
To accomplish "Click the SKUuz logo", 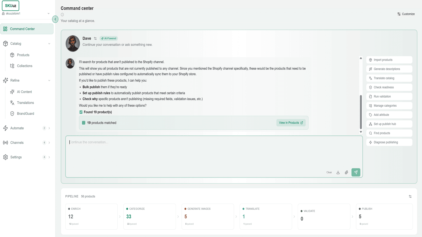I will pyautogui.click(x=11, y=6).
